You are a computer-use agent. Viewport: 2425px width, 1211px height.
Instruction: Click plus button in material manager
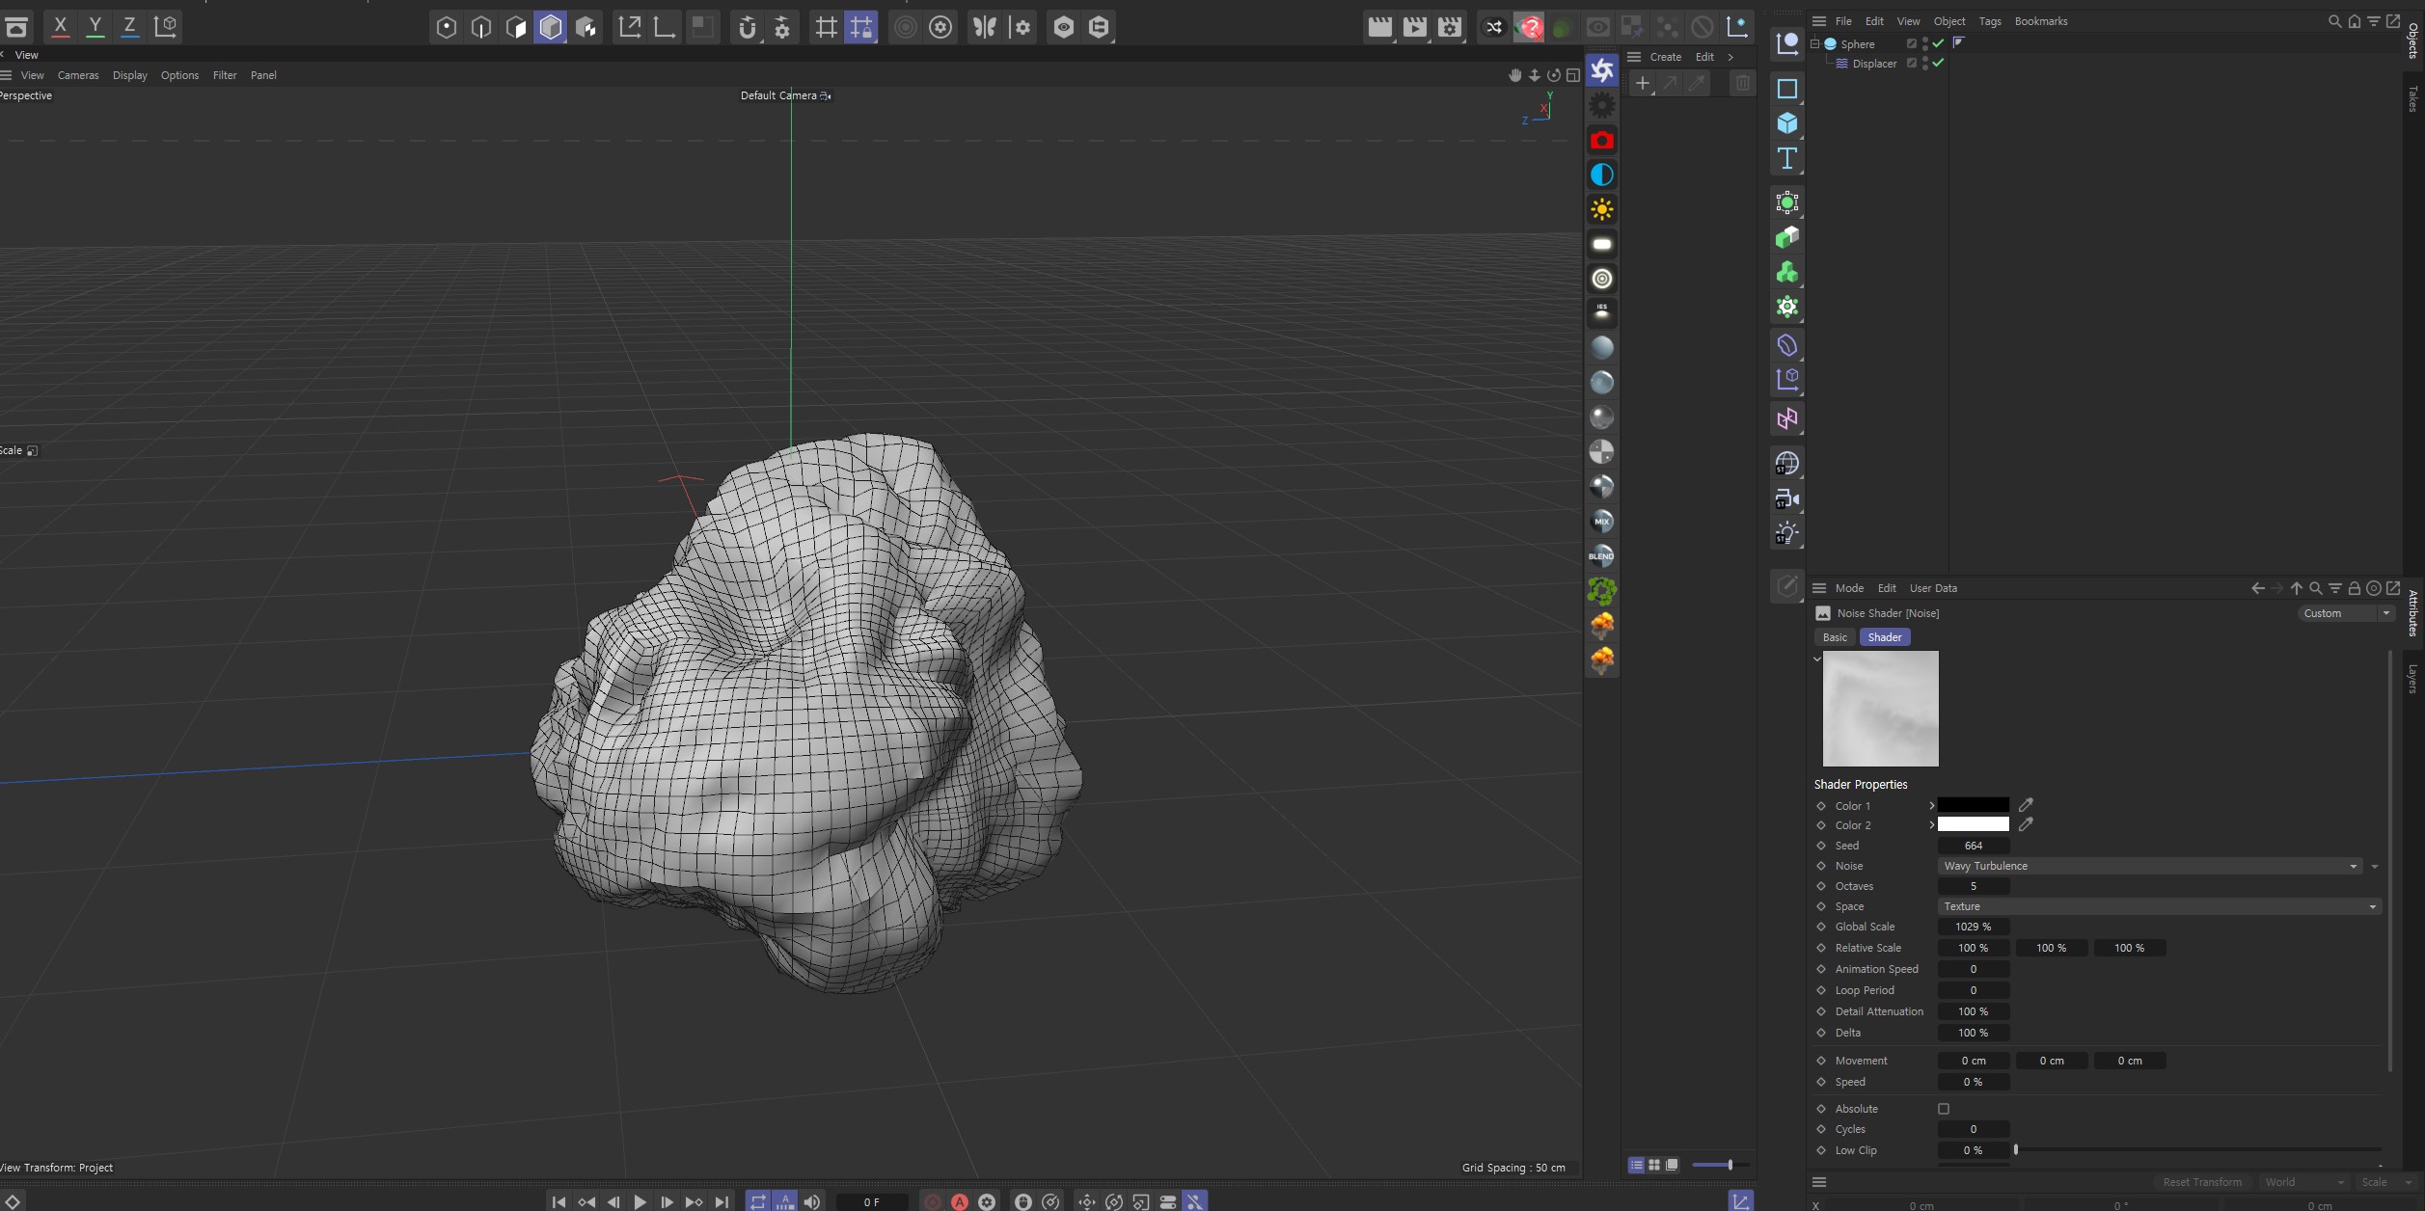1642,84
